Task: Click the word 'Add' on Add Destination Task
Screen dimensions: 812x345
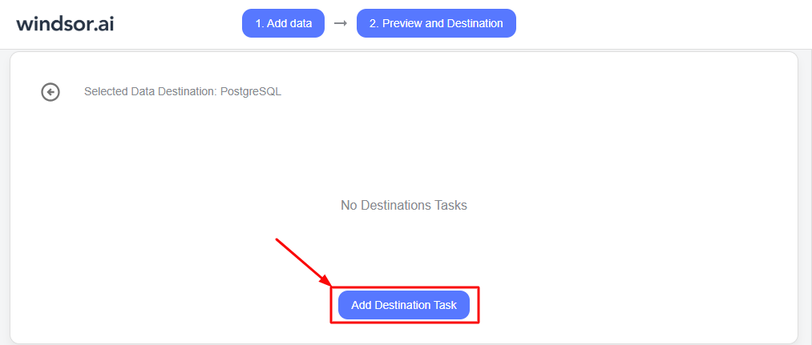Action: (362, 305)
